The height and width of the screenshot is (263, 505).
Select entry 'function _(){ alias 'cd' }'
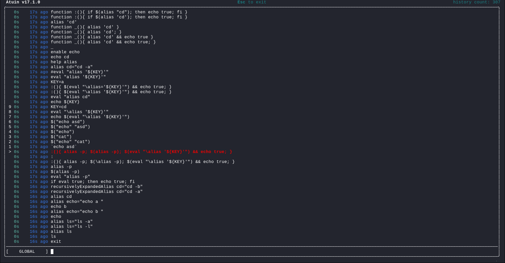coord(85,27)
